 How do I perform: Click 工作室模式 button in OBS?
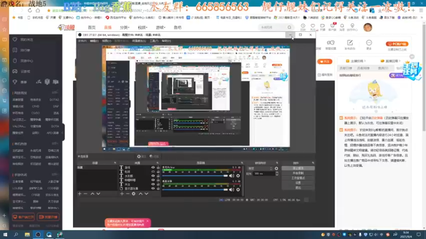pyautogui.click(x=298, y=178)
